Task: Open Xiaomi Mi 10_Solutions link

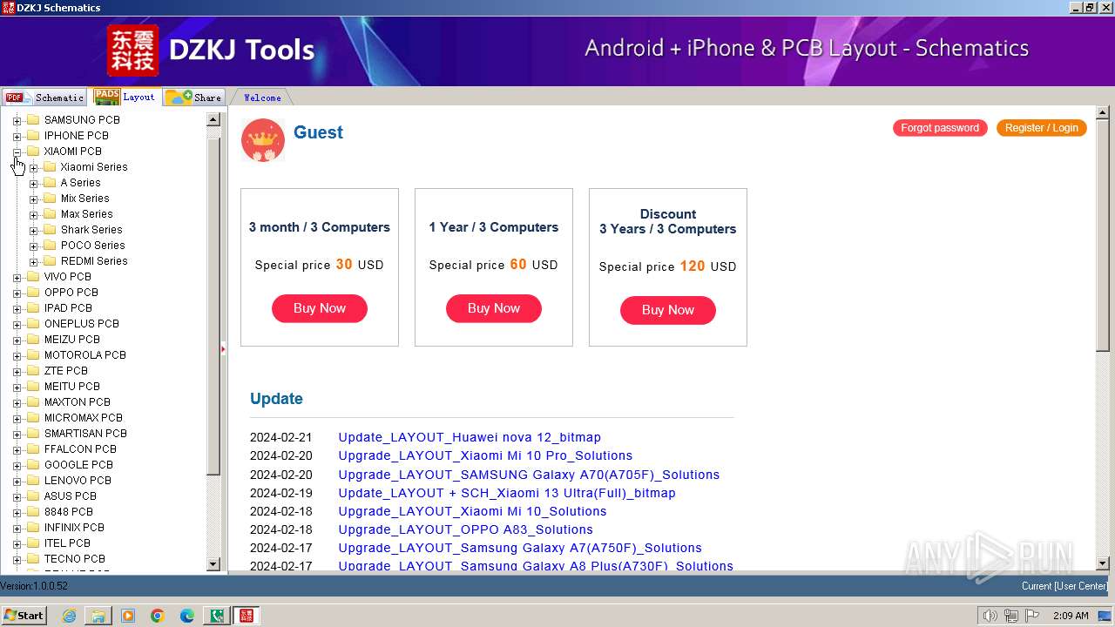Action: click(472, 511)
